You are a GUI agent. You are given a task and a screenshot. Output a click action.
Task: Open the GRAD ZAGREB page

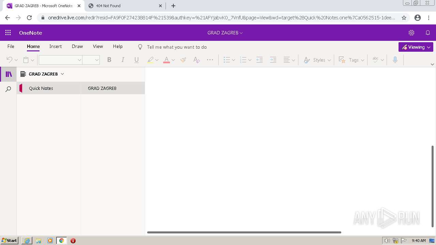pos(113,88)
